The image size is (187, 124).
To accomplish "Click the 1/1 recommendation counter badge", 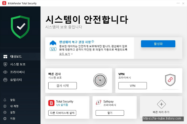I will click(x=53, y=49).
